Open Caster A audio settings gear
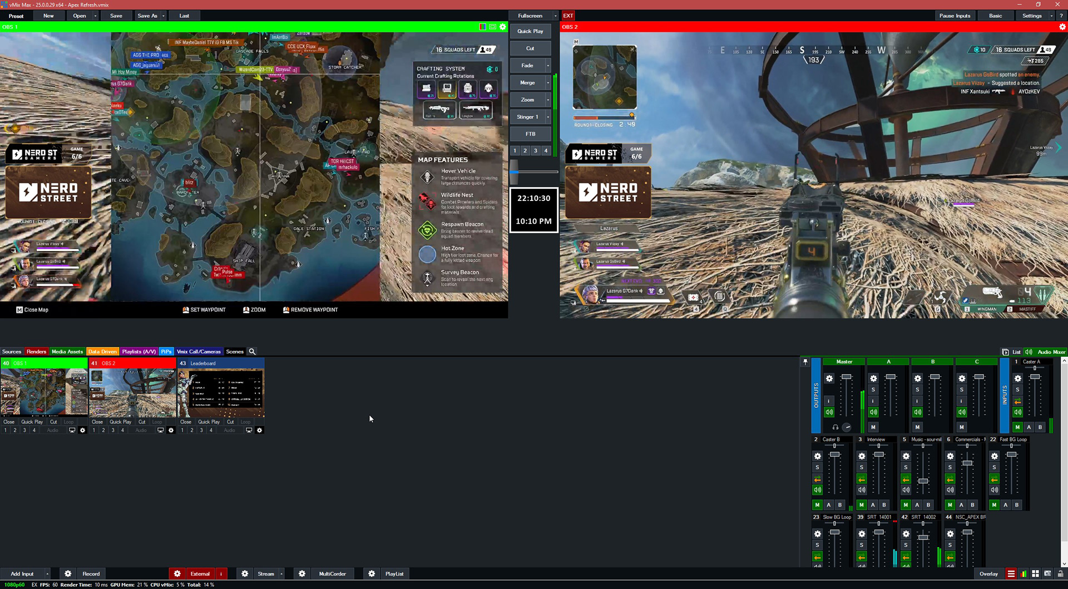1068x589 pixels. tap(1018, 379)
